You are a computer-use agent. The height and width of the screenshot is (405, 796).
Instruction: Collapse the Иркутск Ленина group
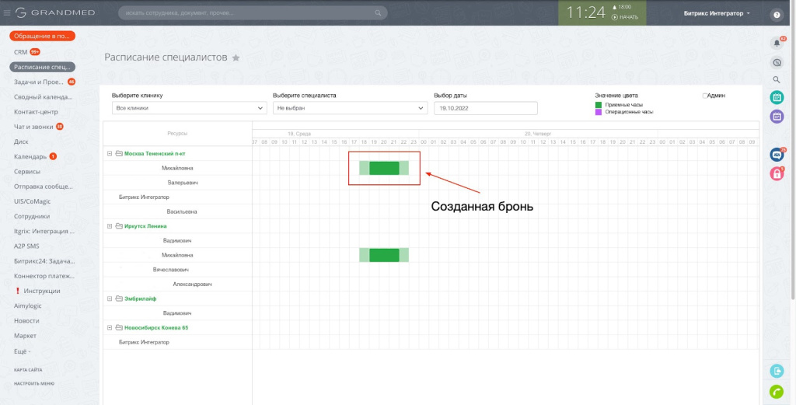(110, 226)
